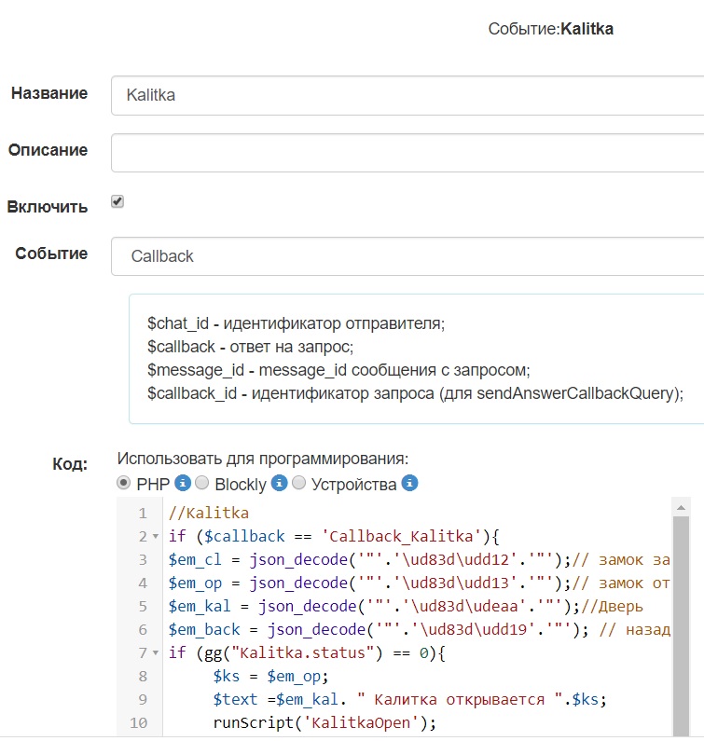Select the PHP radio button
The image size is (704, 741).
(x=124, y=484)
